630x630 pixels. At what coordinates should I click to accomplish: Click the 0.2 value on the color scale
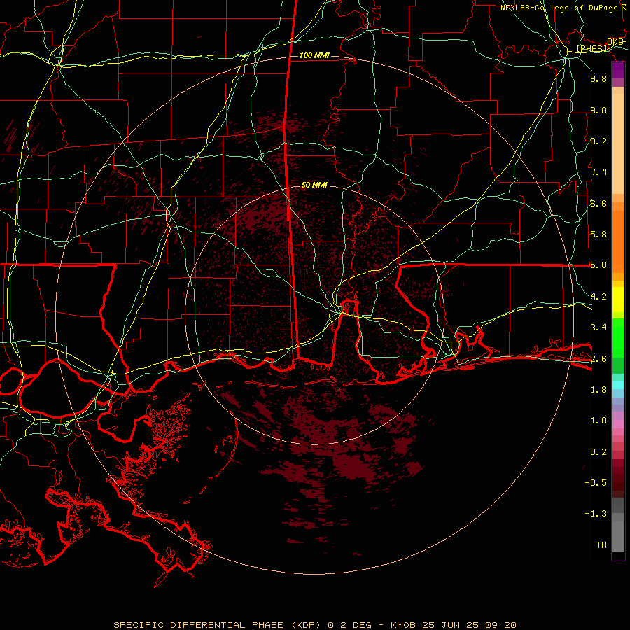point(598,452)
